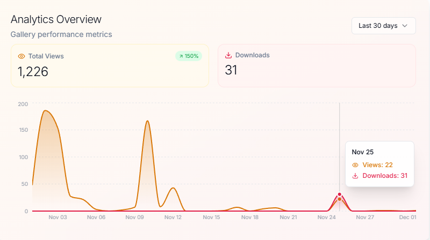Click the green 150% growth badge
430x240 pixels.
(189, 56)
